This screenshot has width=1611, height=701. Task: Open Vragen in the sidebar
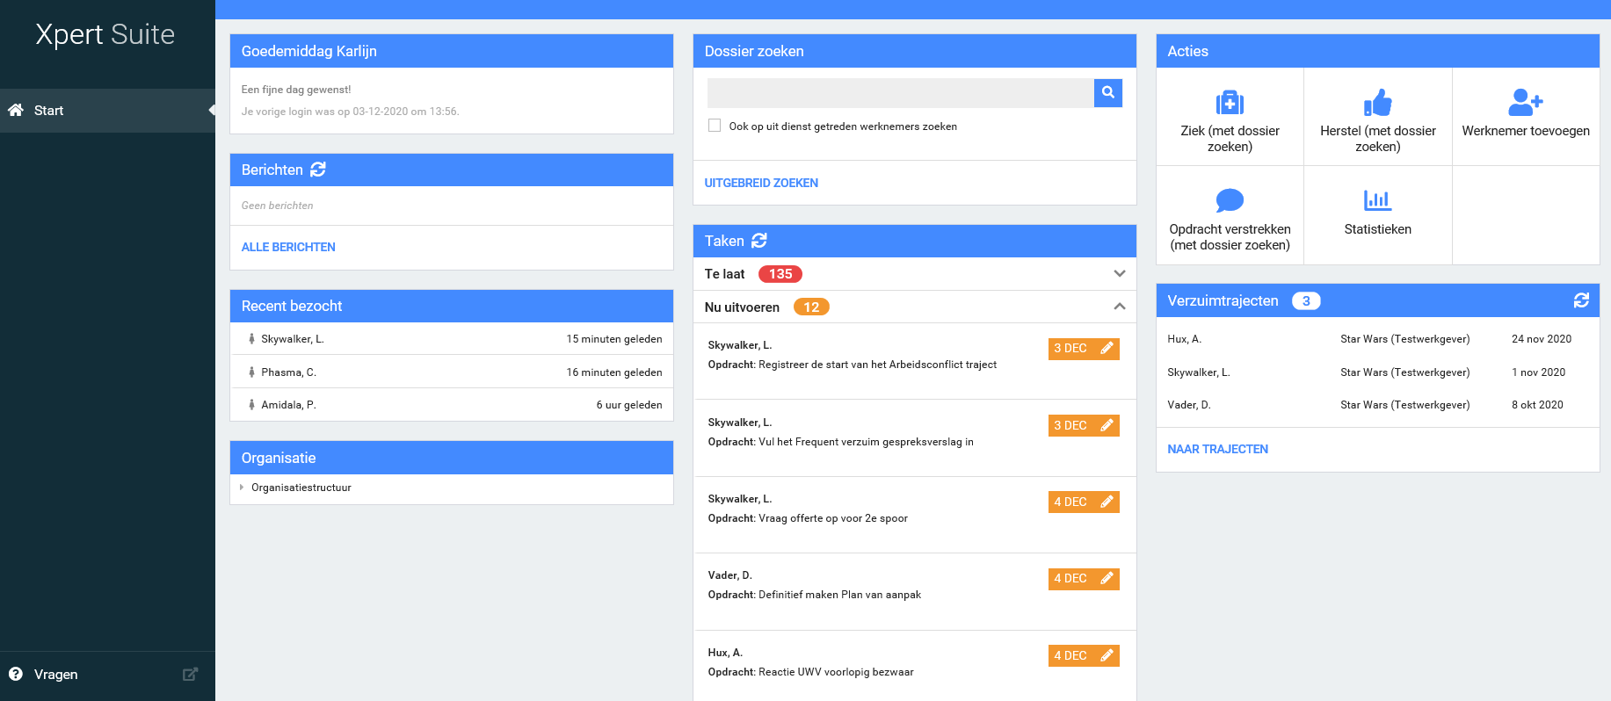pyautogui.click(x=55, y=675)
